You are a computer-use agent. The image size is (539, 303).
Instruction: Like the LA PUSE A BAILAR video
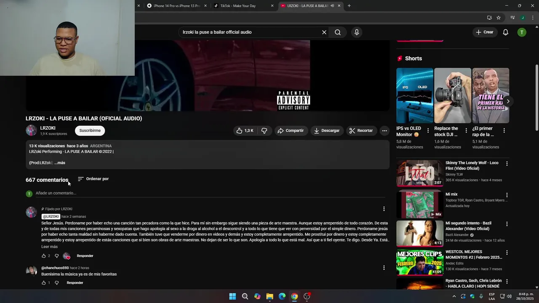[245, 131]
